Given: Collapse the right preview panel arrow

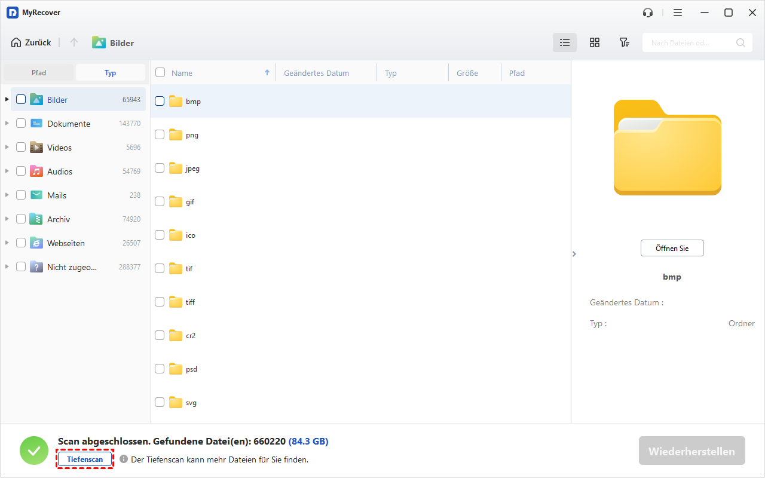Looking at the screenshot, I should pos(574,254).
